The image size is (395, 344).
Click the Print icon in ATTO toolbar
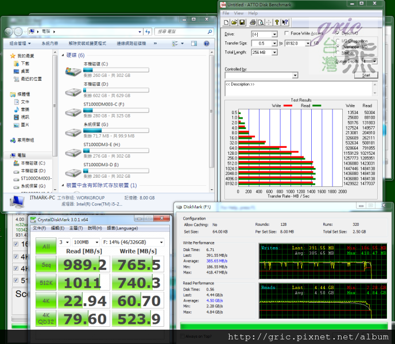click(x=252, y=22)
